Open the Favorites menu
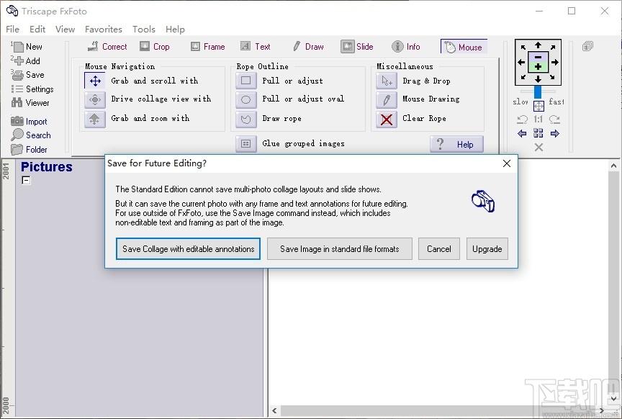 click(104, 29)
